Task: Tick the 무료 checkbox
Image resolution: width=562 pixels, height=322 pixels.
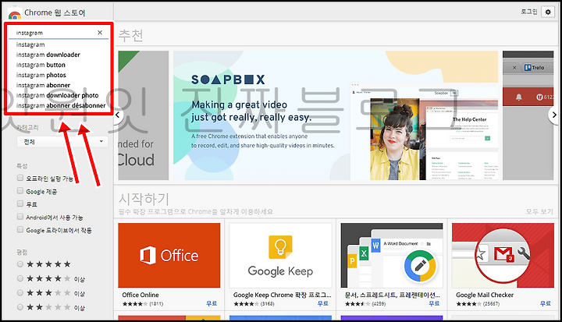Action: point(20,203)
